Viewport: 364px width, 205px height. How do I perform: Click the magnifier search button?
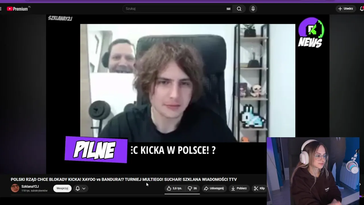239,9
